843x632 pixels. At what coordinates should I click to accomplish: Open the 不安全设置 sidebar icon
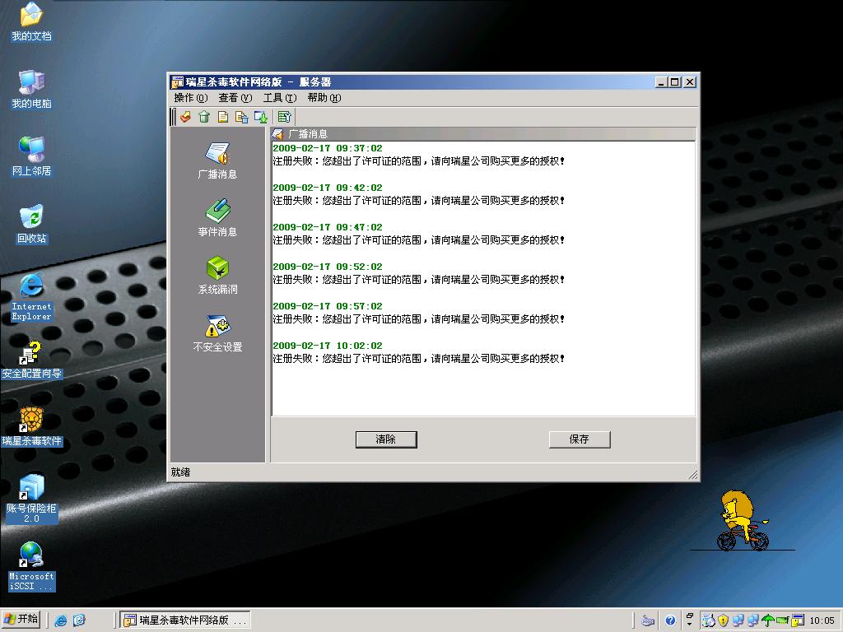[x=217, y=333]
